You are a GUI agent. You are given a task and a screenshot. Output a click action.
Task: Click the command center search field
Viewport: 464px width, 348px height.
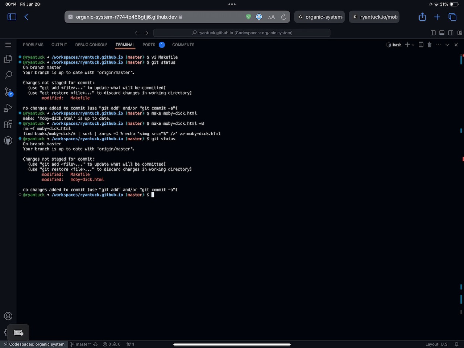pyautogui.click(x=242, y=33)
